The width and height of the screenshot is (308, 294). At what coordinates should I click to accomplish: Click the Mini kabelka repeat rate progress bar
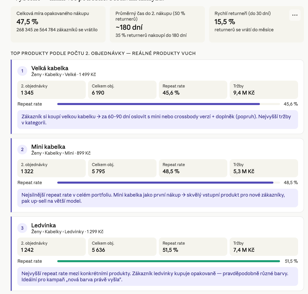tap(169, 183)
